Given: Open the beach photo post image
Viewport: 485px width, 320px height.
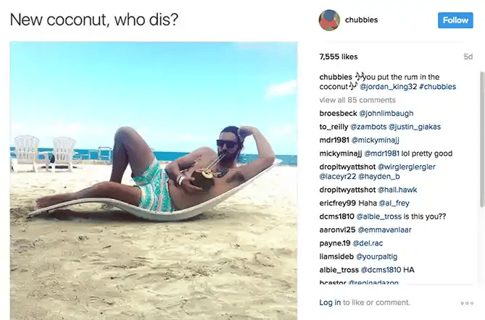Looking at the screenshot, I should [x=154, y=181].
